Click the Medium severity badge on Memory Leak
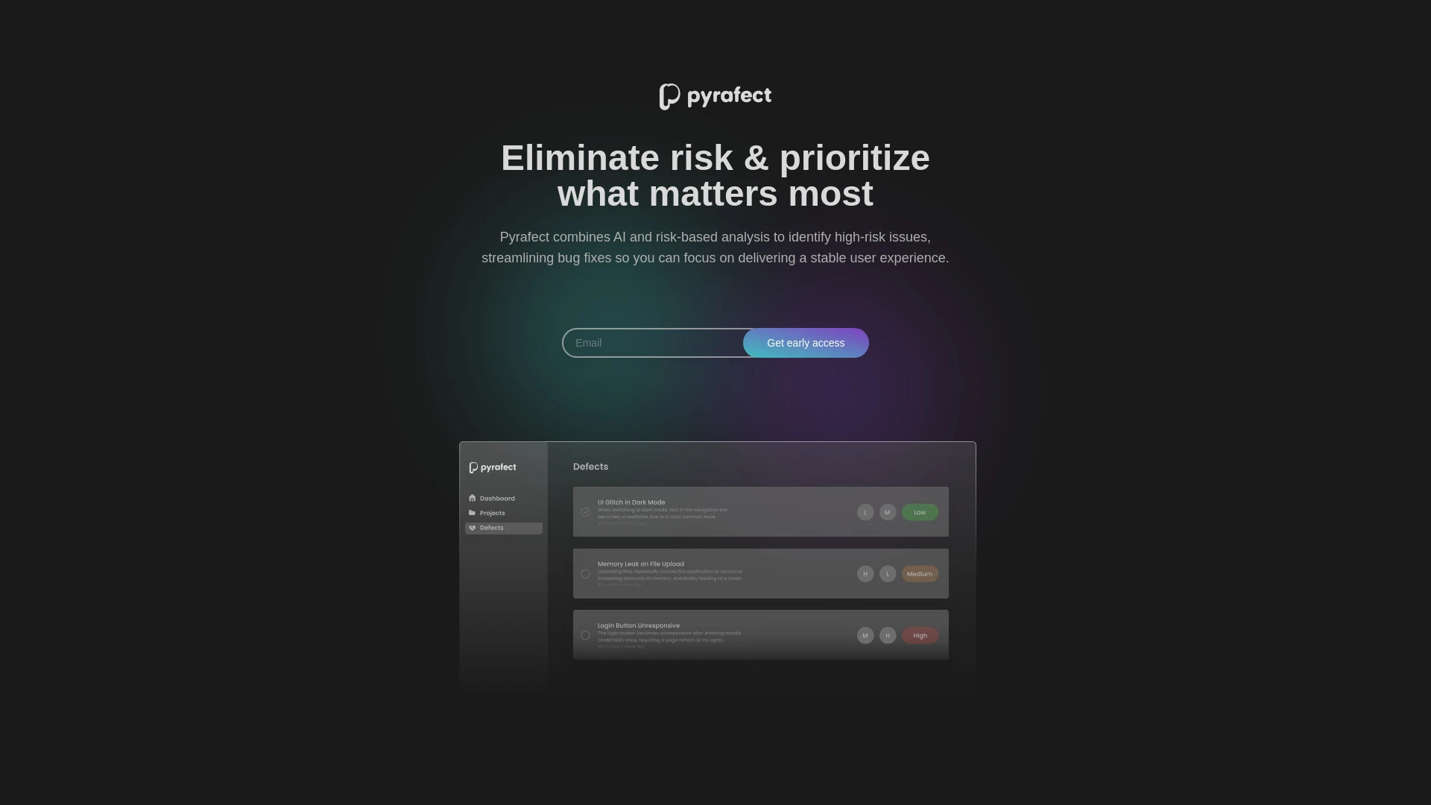The height and width of the screenshot is (805, 1431). pos(919,573)
